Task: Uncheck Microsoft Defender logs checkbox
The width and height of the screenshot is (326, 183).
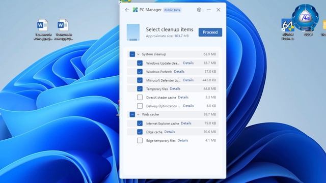Action: 140,80
